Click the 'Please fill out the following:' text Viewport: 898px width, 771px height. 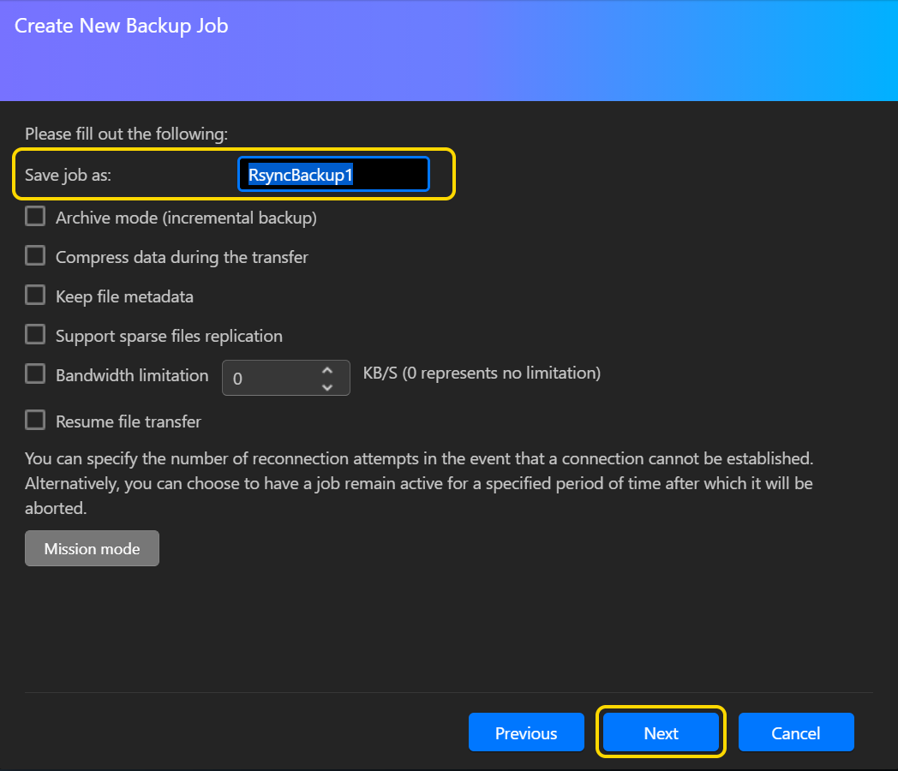127,134
